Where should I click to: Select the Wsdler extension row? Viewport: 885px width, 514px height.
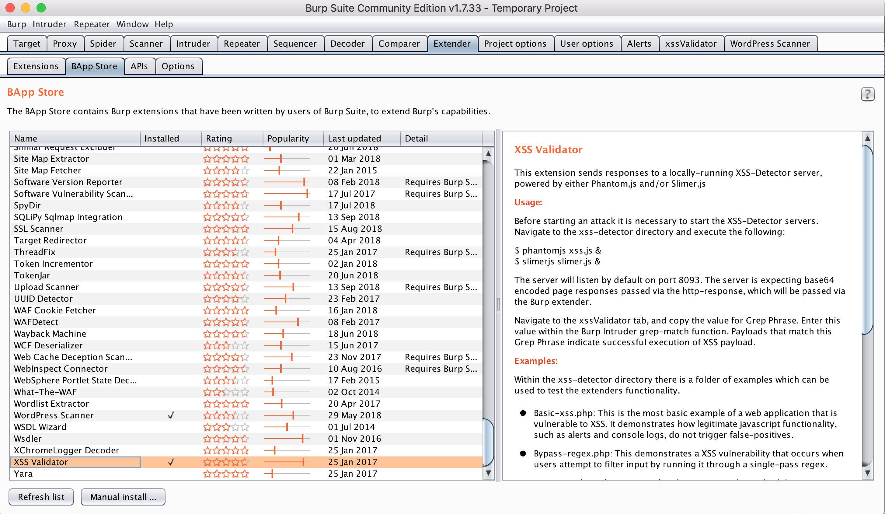(28, 439)
